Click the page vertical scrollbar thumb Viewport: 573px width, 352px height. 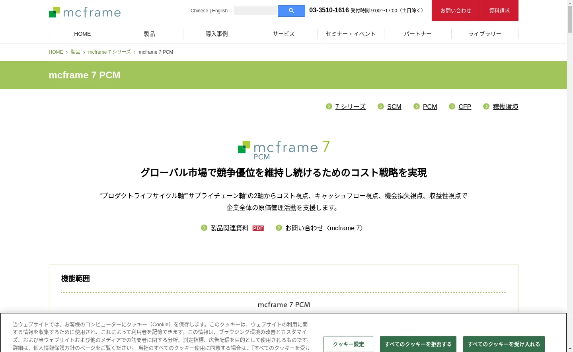coord(570,19)
